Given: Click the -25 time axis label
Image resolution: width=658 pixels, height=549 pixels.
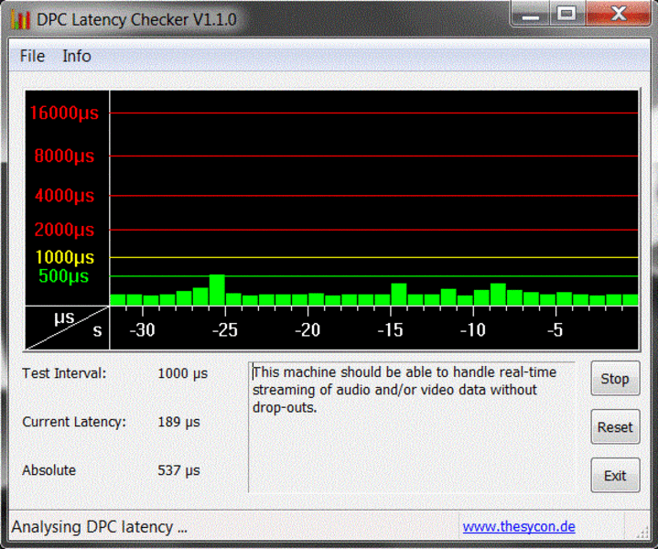Looking at the screenshot, I should 225,330.
